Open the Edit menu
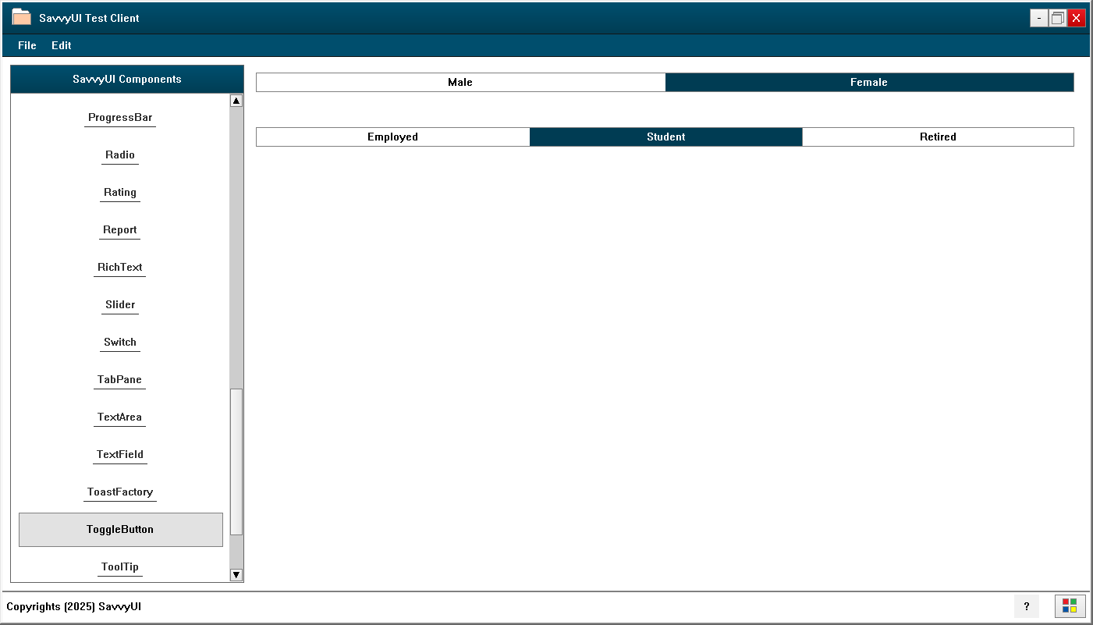This screenshot has height=625, width=1093. pyautogui.click(x=61, y=45)
